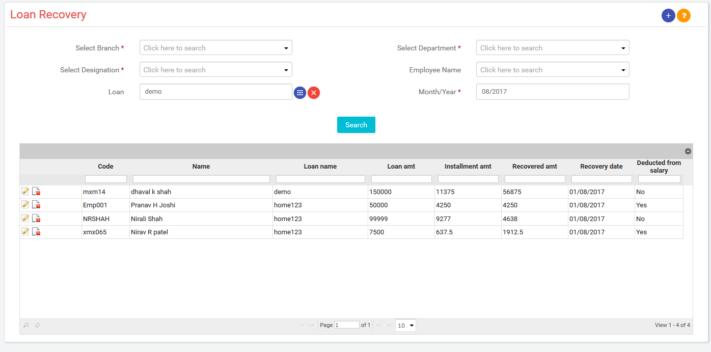This screenshot has height=352, width=711.
Task: Click the Loan Recovery page title
Action: click(48, 15)
